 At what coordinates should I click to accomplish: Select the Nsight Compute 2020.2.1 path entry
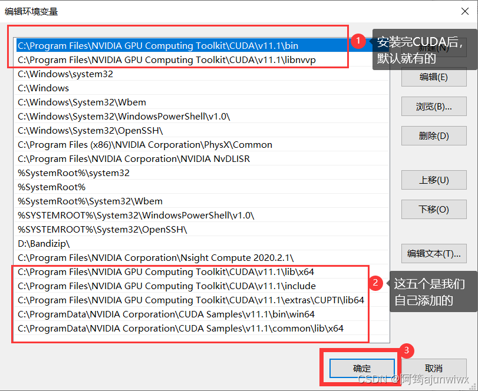pos(201,258)
